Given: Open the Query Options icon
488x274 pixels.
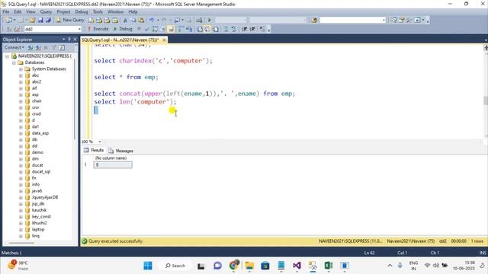Looking at the screenshot, I should (162, 29).
